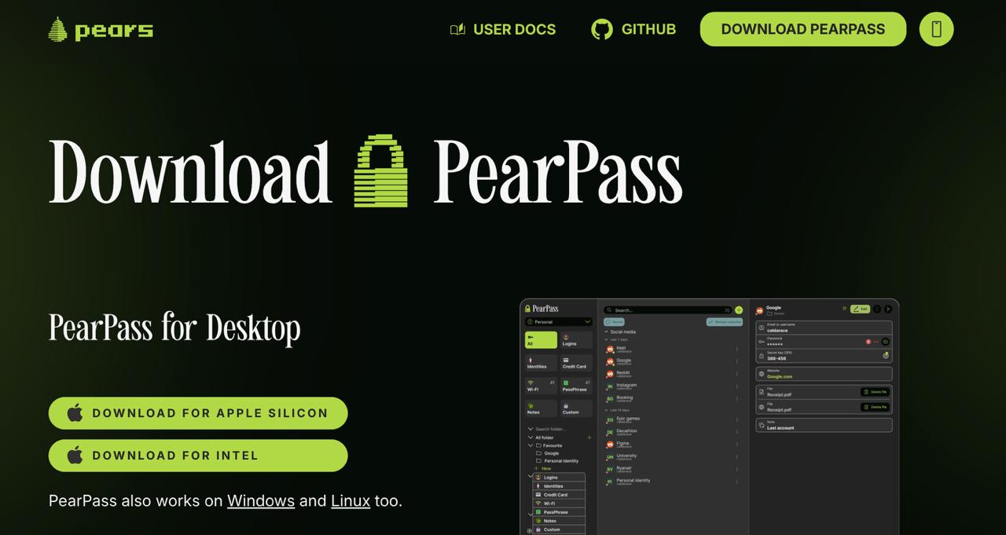Click the Edit button in the app preview
This screenshot has width=1006, height=535.
tap(861, 309)
